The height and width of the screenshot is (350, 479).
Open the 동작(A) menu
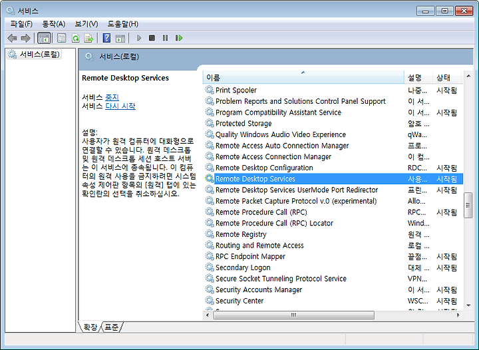[x=54, y=24]
